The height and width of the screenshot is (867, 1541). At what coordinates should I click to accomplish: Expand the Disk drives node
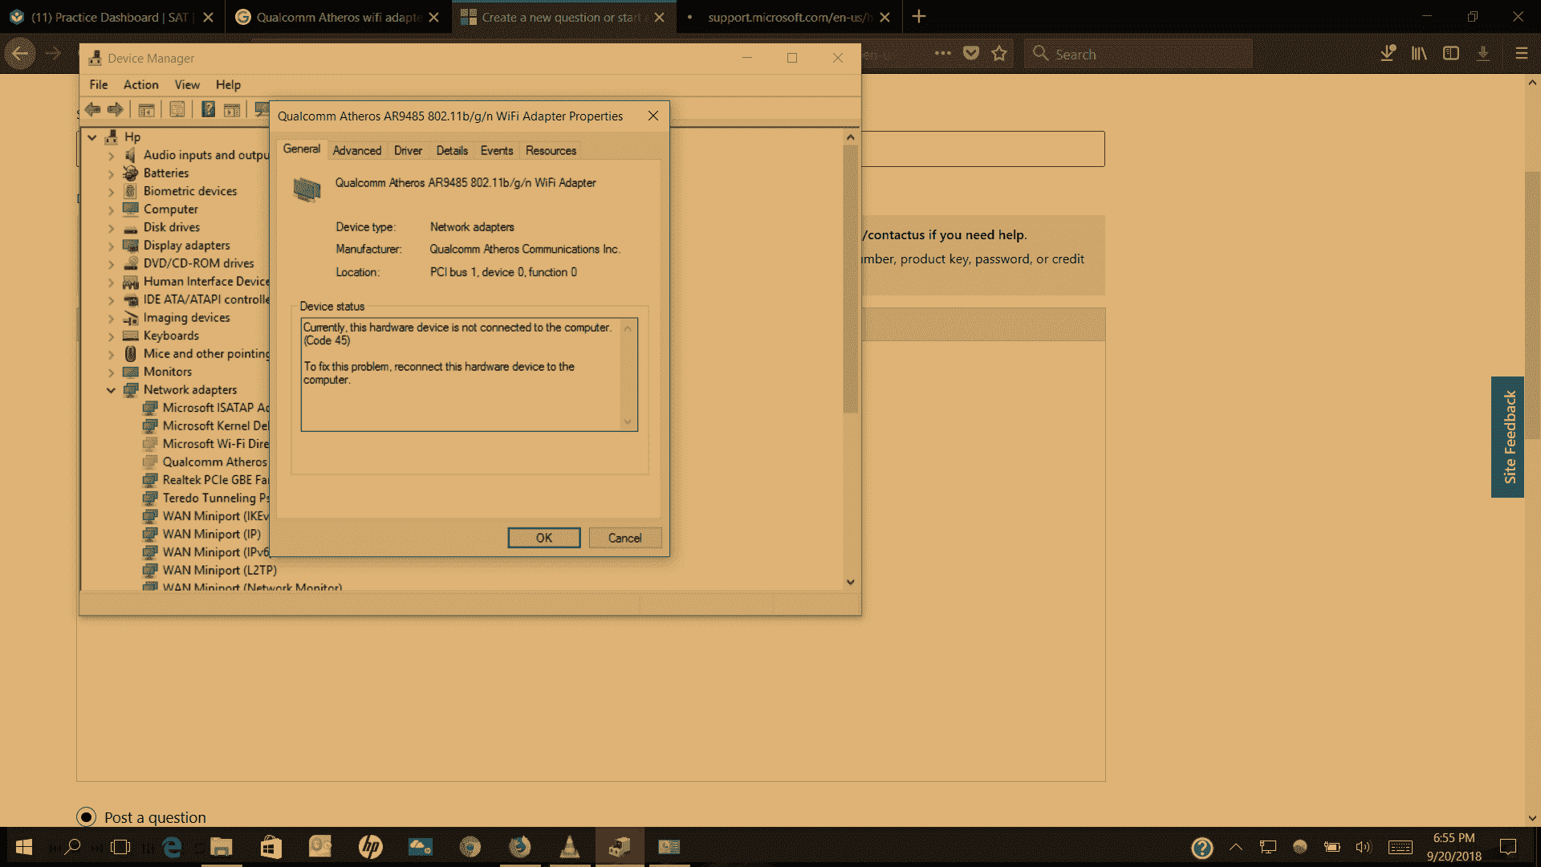tap(111, 228)
